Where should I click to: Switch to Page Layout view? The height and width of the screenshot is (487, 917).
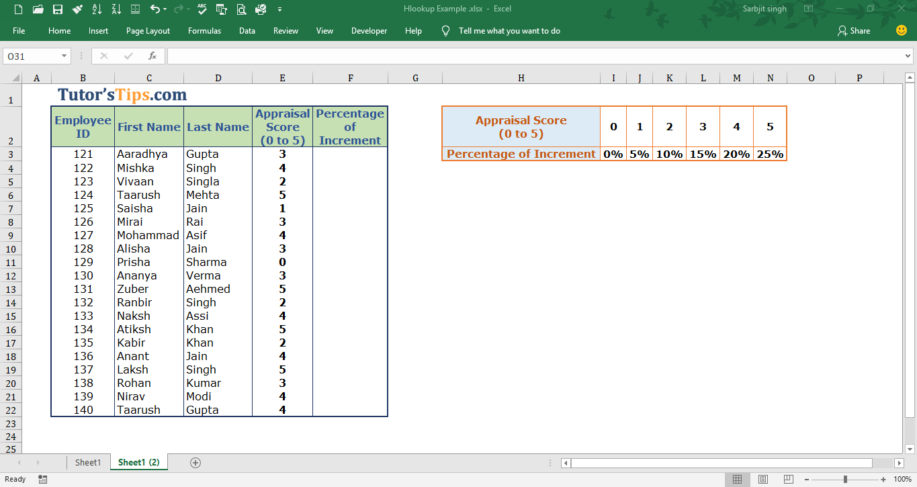click(762, 479)
